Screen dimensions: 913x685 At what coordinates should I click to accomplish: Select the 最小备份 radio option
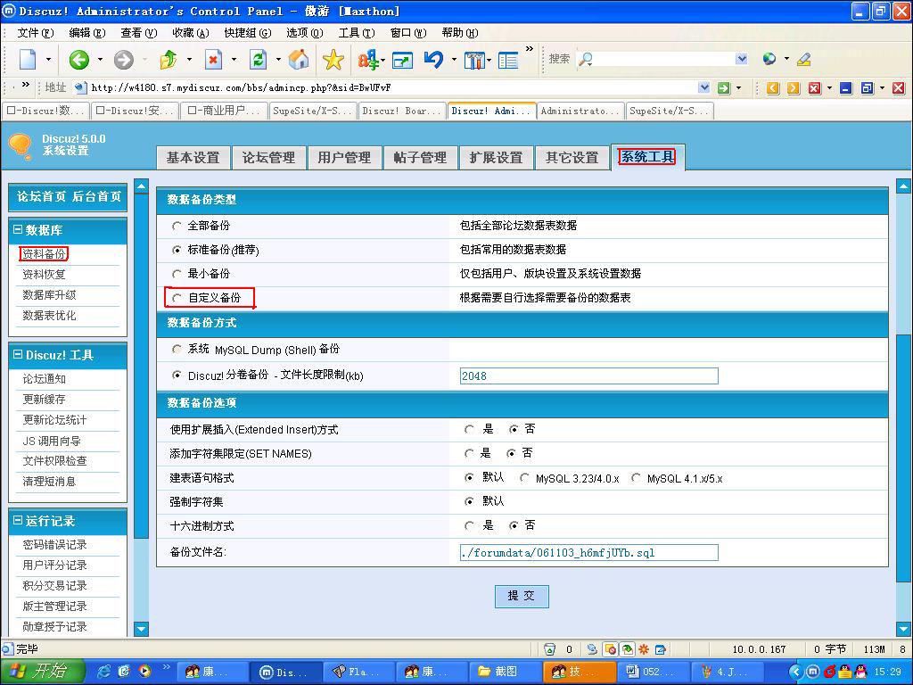click(x=177, y=274)
